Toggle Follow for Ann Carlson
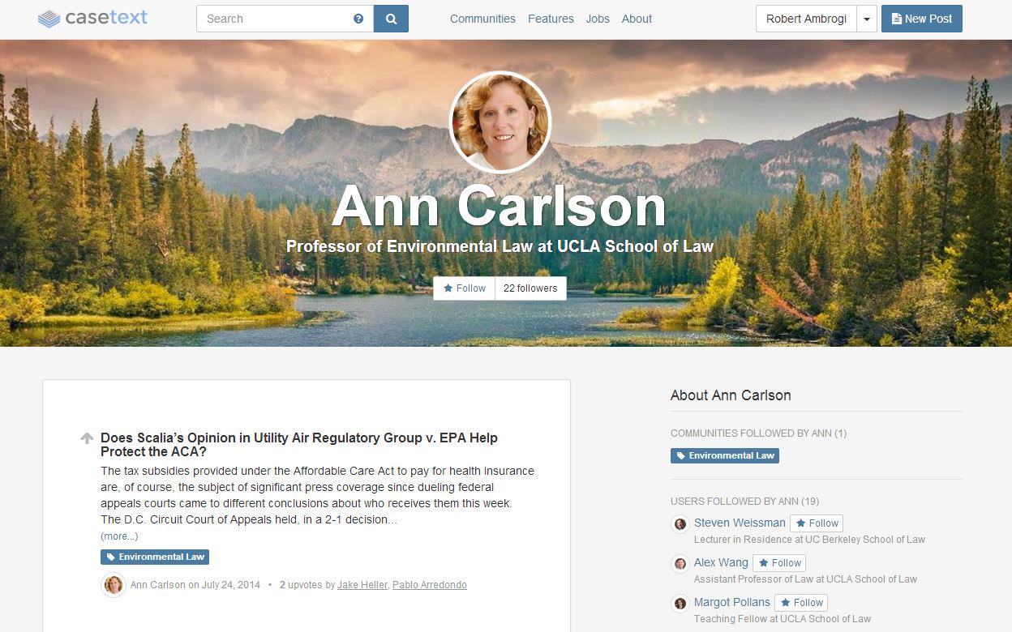Viewport: 1012px width, 632px height. click(465, 288)
